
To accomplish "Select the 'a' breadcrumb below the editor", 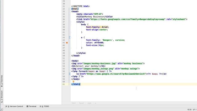I will pos(95,103).
